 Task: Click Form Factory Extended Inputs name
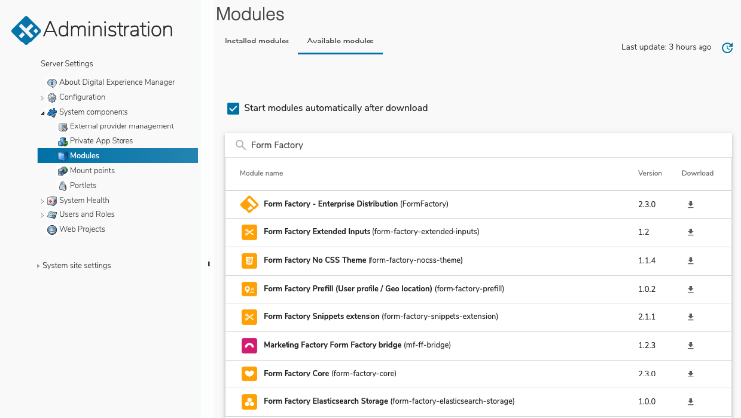[x=316, y=231]
